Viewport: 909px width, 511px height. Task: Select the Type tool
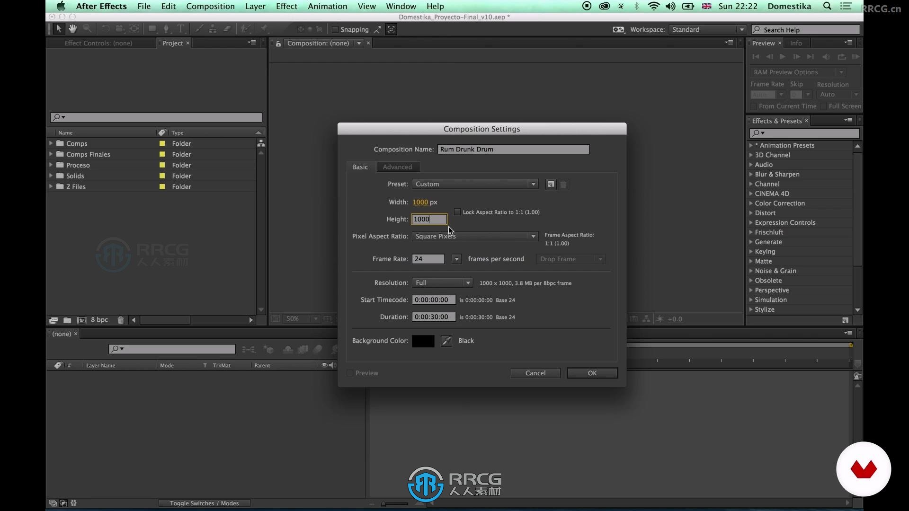pos(180,29)
